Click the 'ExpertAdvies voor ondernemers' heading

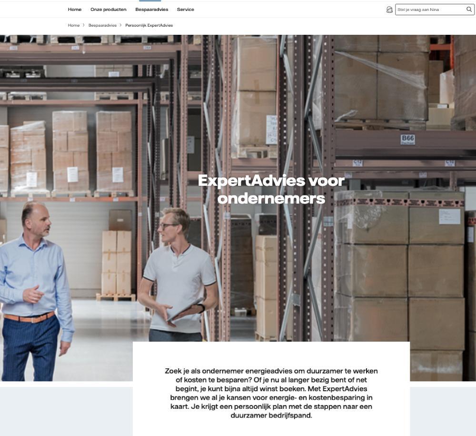[x=271, y=188]
